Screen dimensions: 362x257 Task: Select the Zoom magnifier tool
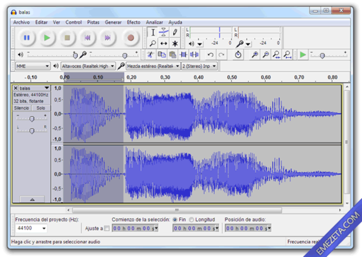(153, 43)
